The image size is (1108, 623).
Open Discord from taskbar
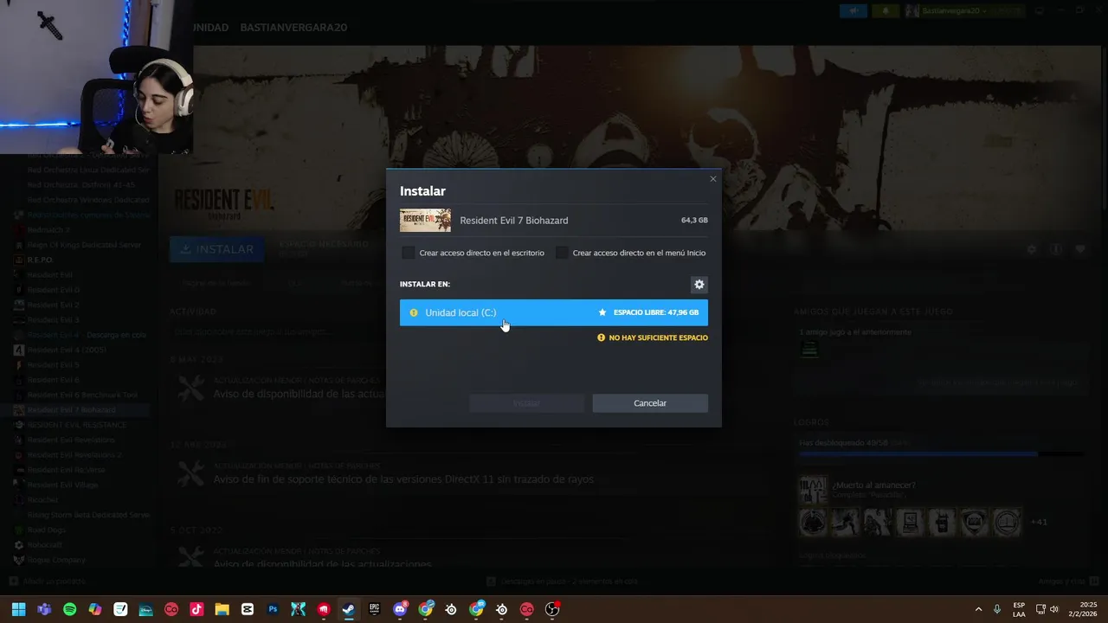pos(400,609)
